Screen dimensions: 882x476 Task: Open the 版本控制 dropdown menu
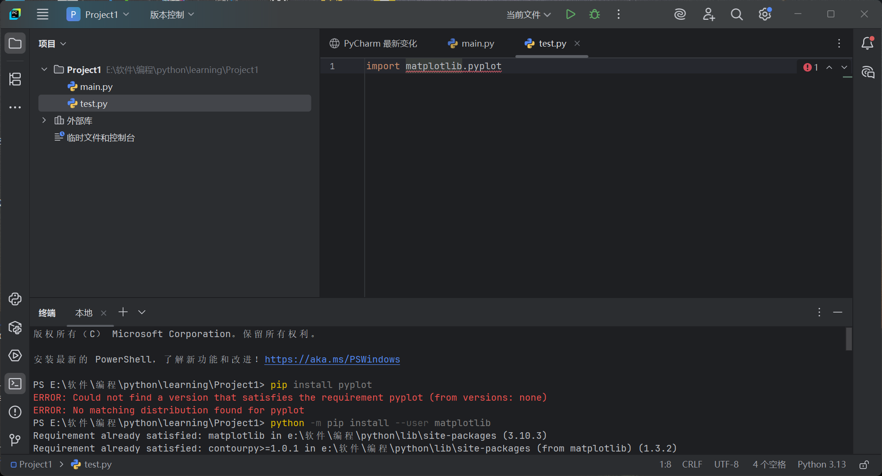point(172,15)
